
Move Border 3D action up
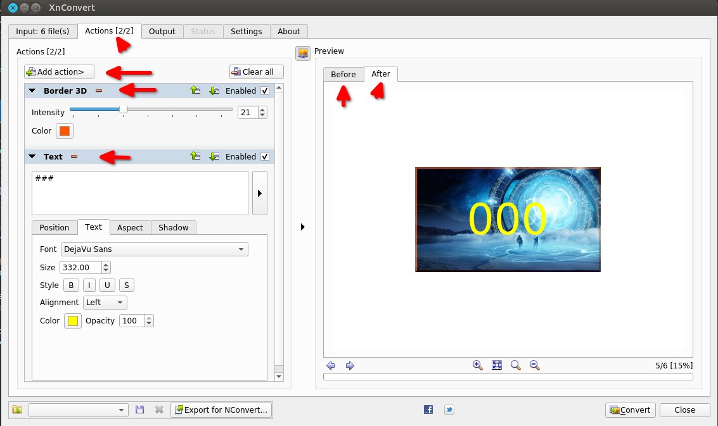pyautogui.click(x=196, y=91)
